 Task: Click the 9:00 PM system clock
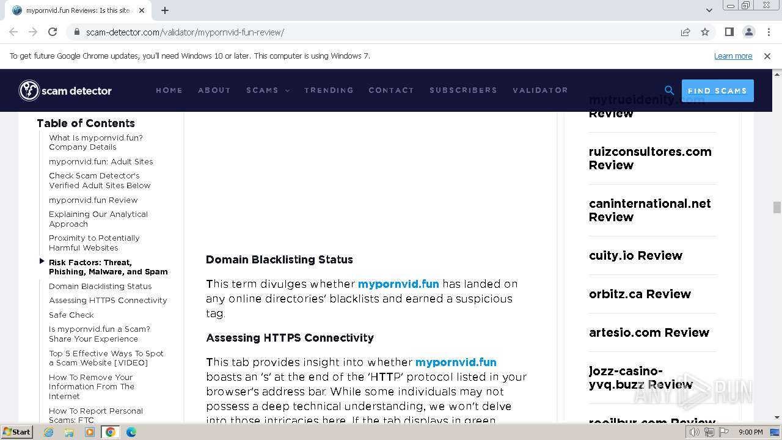750,432
